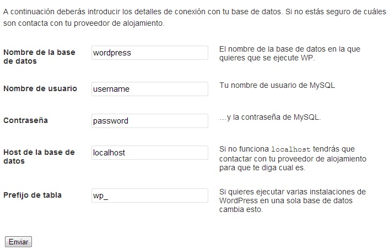Image resolution: width=389 pixels, height=251 pixels.
Task: Click the 'Host de la base de datos' label
Action: 39,157
